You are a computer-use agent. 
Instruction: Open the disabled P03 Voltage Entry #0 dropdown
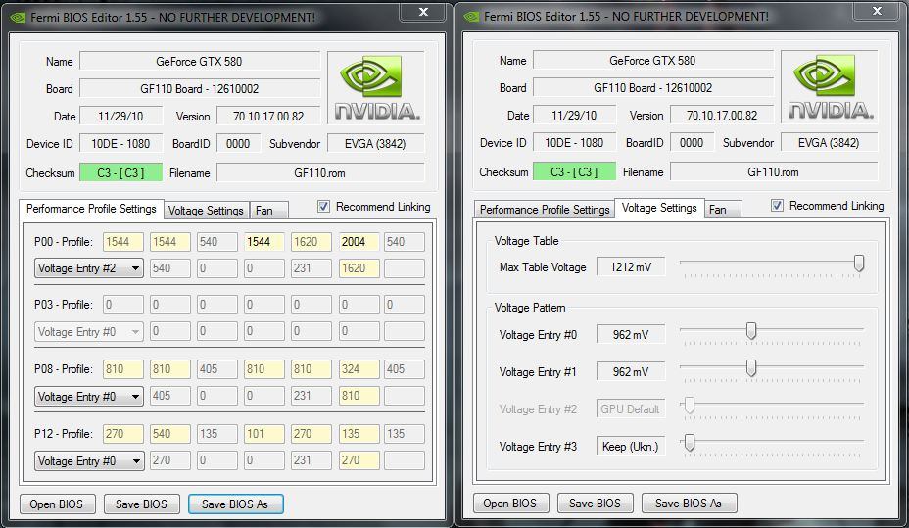89,332
